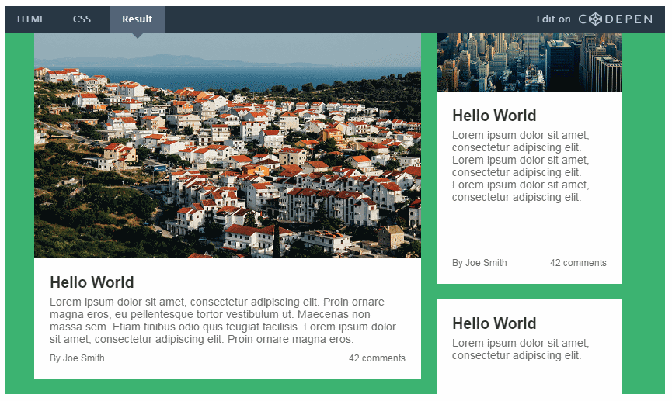Click 42 comments in skyline card
The image size is (672, 401).
tap(579, 263)
